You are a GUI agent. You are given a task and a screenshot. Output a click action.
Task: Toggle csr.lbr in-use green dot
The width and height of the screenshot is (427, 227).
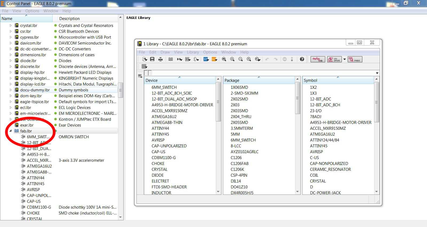56,31
